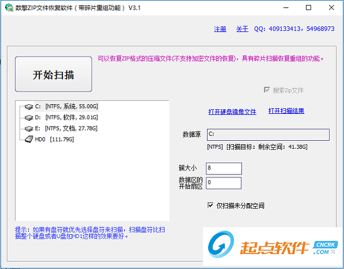This screenshot has width=344, height=269.
Task: Click the HD0 hard disk icon
Action: [29, 139]
